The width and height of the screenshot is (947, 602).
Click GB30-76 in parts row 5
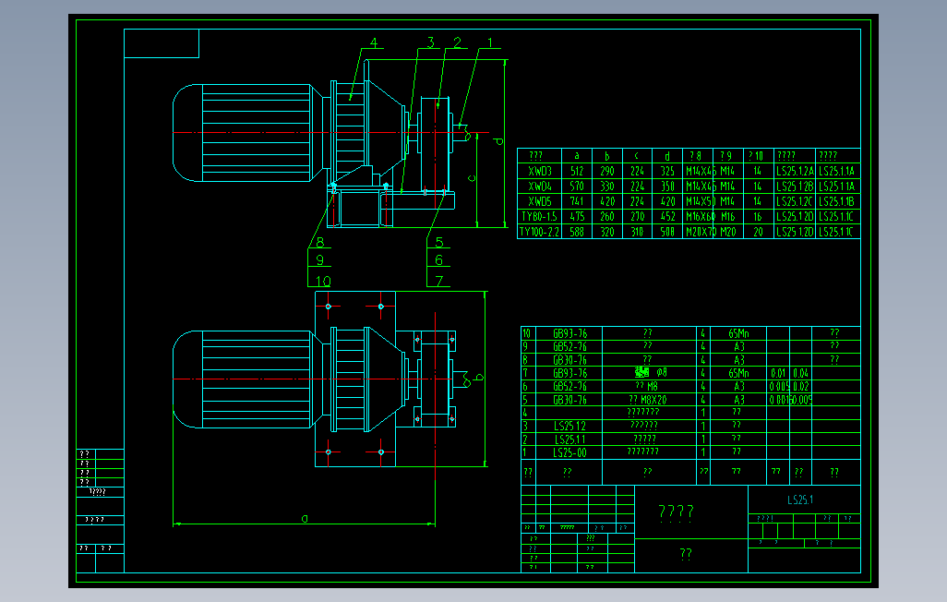[x=569, y=400]
